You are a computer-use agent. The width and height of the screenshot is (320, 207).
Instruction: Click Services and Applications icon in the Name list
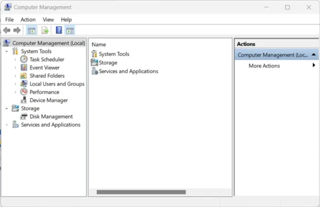(94, 71)
